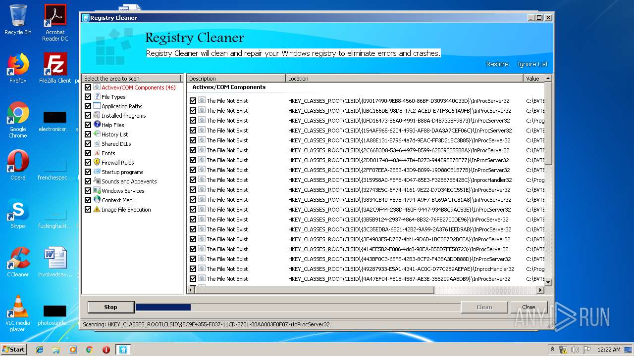
Task: Click the Help Files question-mark icon
Action: coord(97,125)
